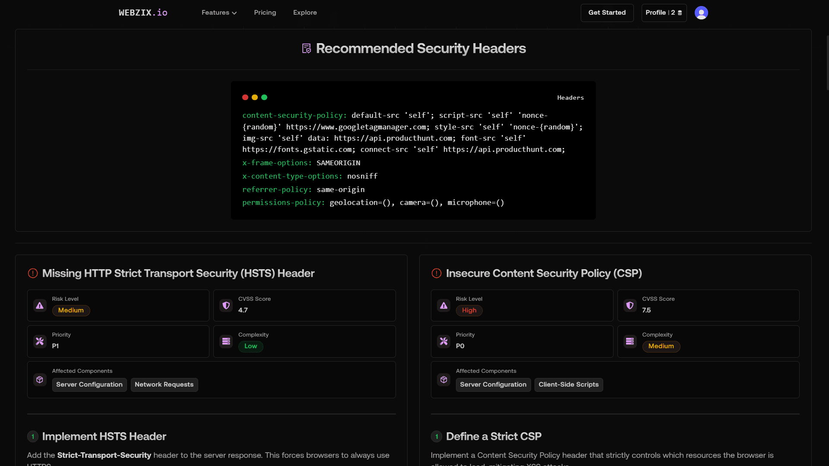
Task: Click the CSP Complexity server icon
Action: [630, 341]
